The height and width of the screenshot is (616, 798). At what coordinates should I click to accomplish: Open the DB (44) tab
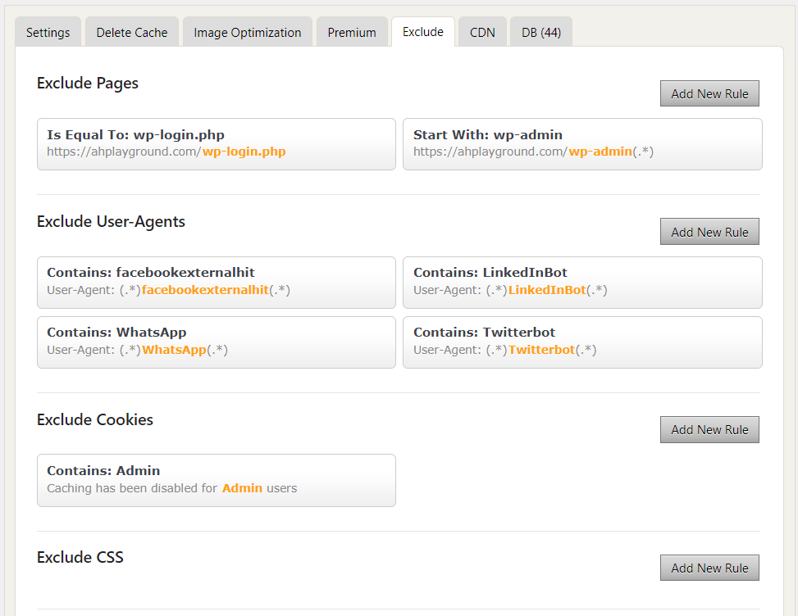click(x=540, y=33)
